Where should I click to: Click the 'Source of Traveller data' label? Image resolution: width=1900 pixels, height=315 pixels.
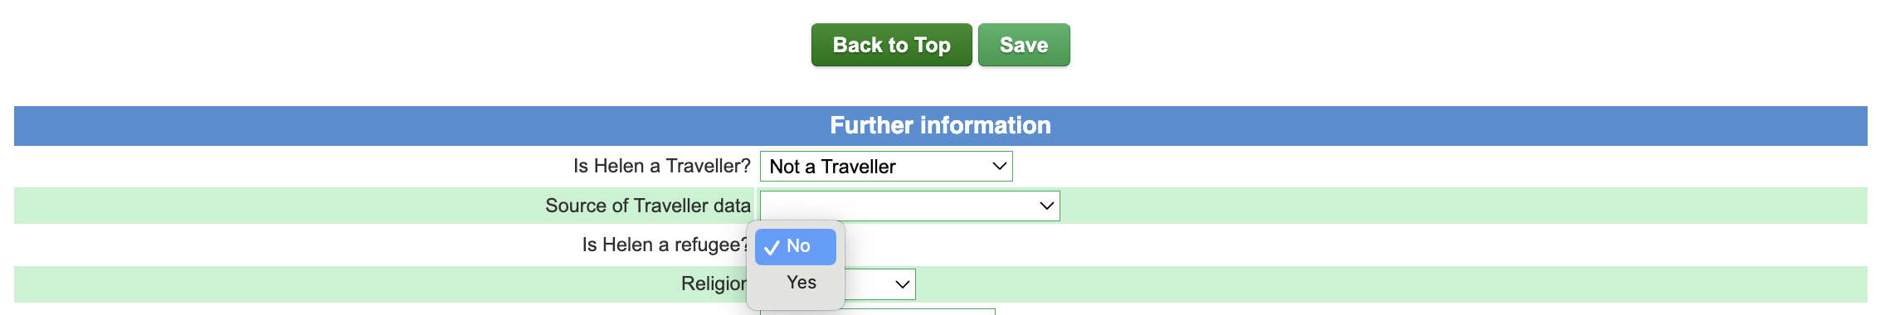[647, 206]
